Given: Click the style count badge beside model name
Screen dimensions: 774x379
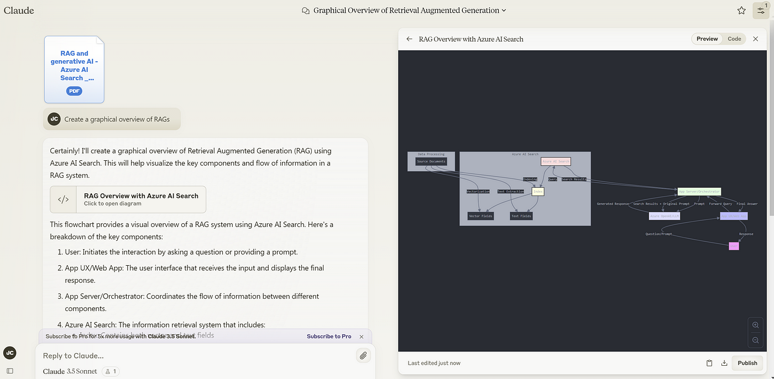Looking at the screenshot, I should [111, 371].
